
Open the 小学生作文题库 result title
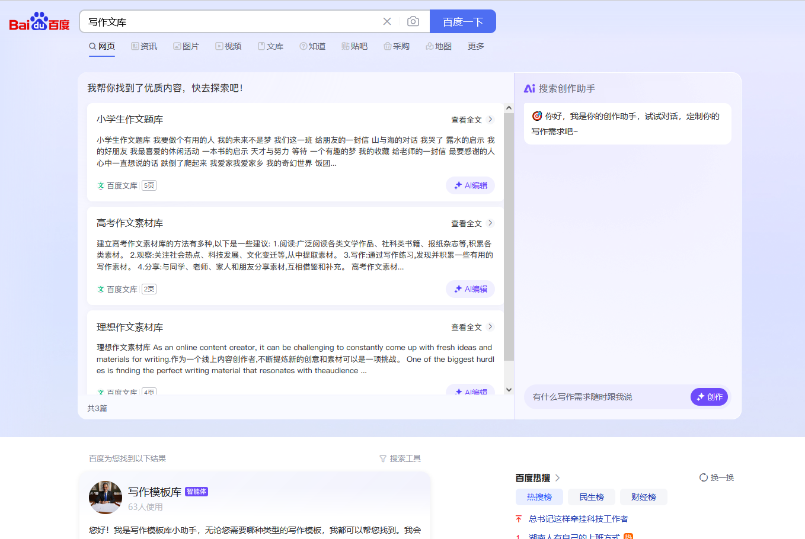(x=130, y=119)
